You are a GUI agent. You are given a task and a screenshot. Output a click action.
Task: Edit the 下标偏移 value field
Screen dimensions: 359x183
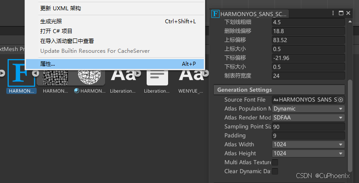pyautogui.click(x=308, y=58)
